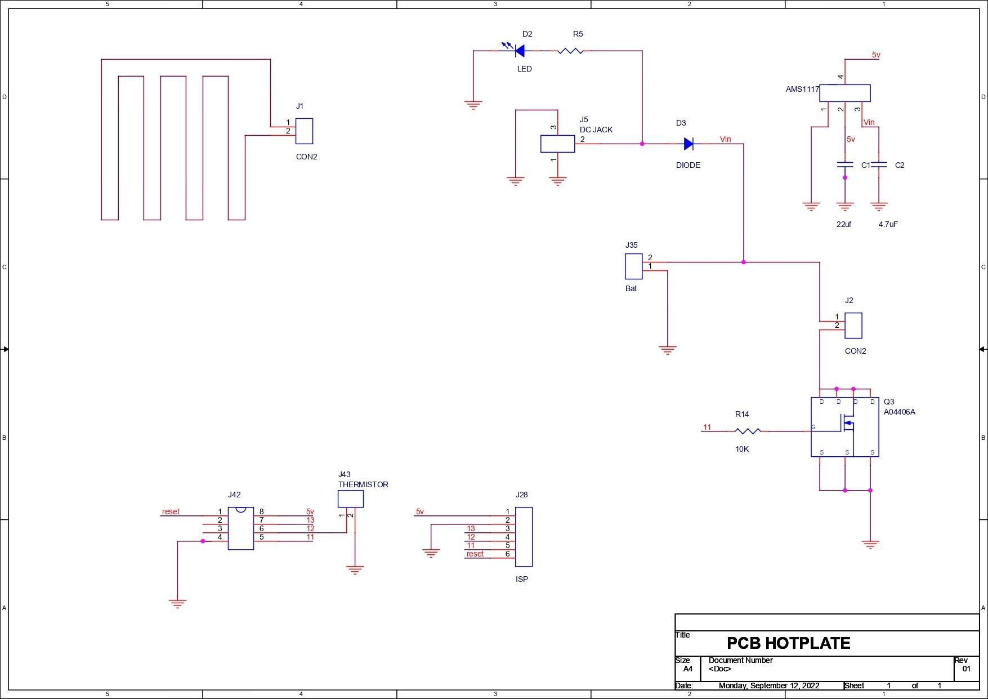
Task: Click the CON2 connector J1
Action: click(305, 130)
